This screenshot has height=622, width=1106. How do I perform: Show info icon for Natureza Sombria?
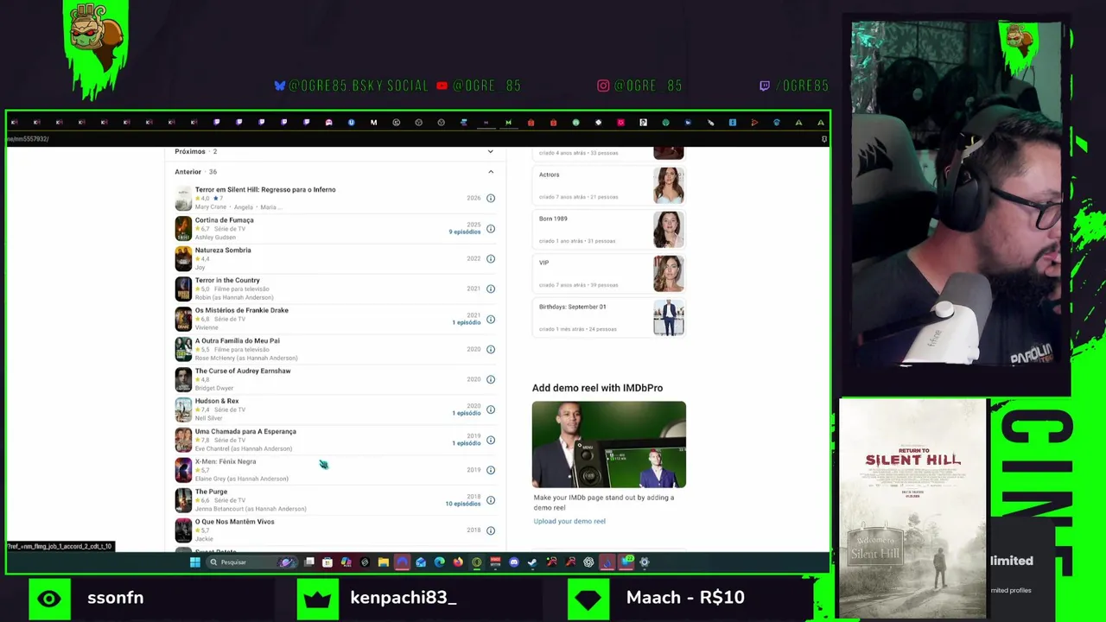(x=491, y=258)
